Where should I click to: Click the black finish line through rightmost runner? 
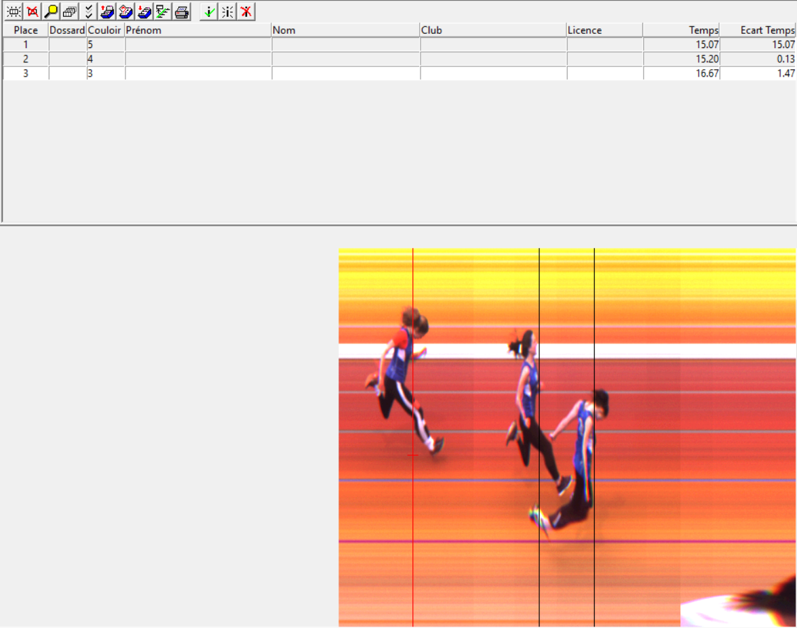[594, 436]
